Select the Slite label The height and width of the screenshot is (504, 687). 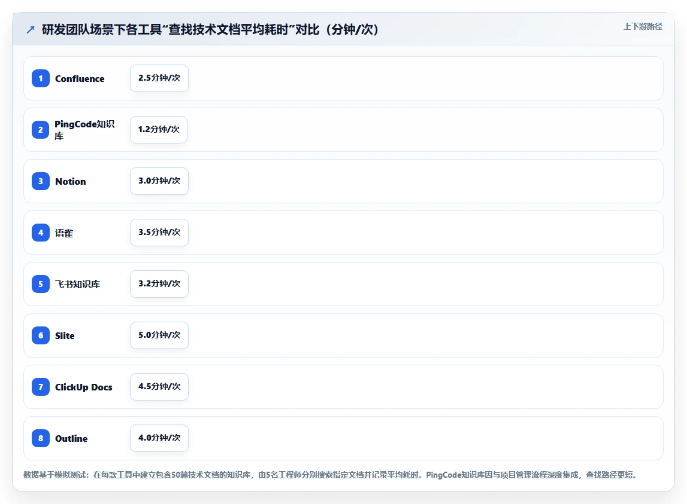pyautogui.click(x=65, y=335)
